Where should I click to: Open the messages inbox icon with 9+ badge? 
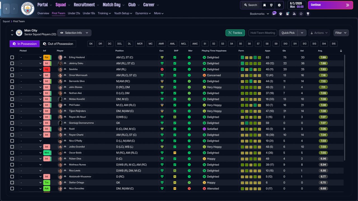[x=274, y=13]
